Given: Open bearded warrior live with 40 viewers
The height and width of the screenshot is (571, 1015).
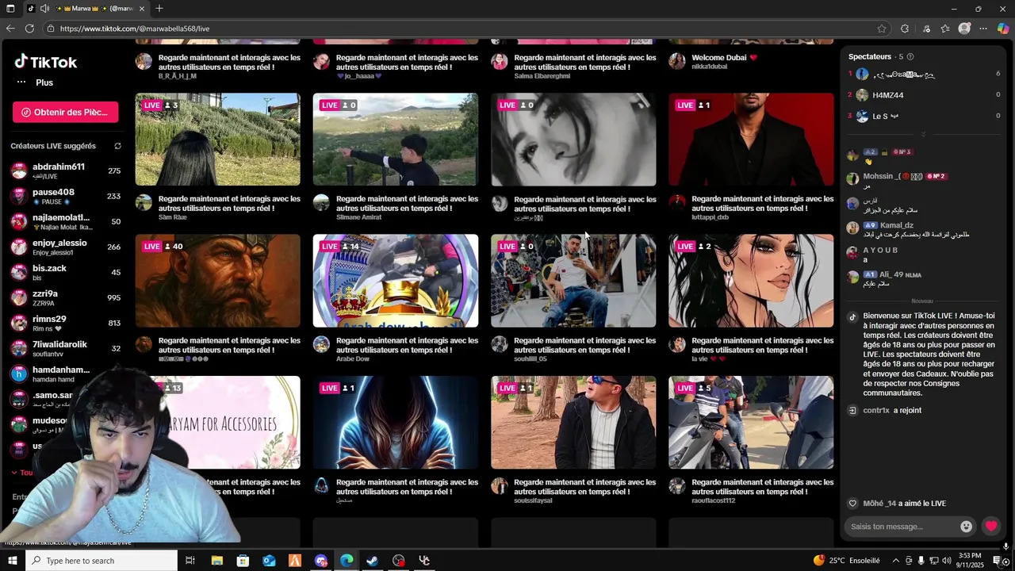Looking at the screenshot, I should pos(218,281).
